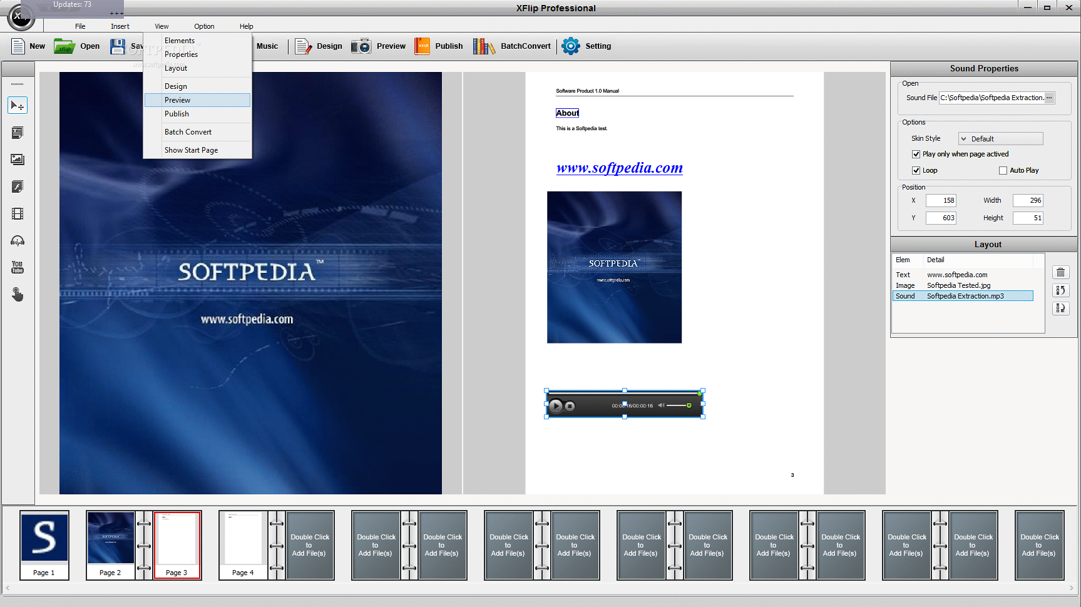Enable the Auto Play checkbox
The image size is (1081, 607).
click(1003, 170)
